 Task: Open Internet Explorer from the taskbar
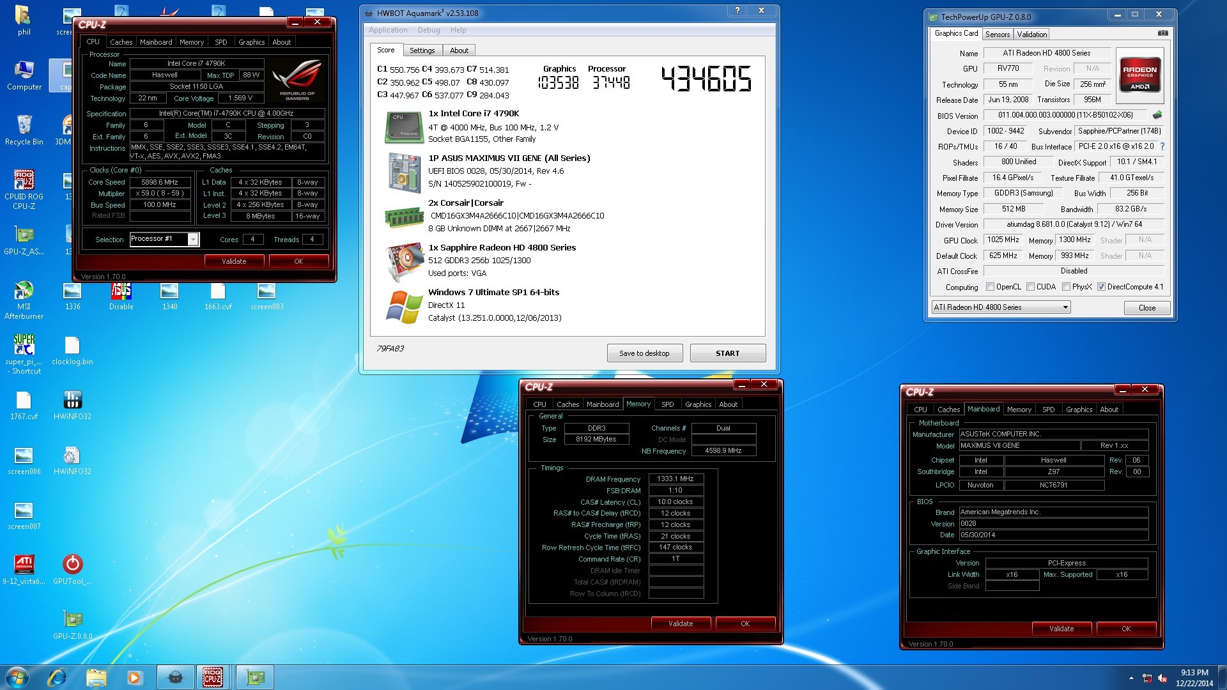click(x=57, y=677)
